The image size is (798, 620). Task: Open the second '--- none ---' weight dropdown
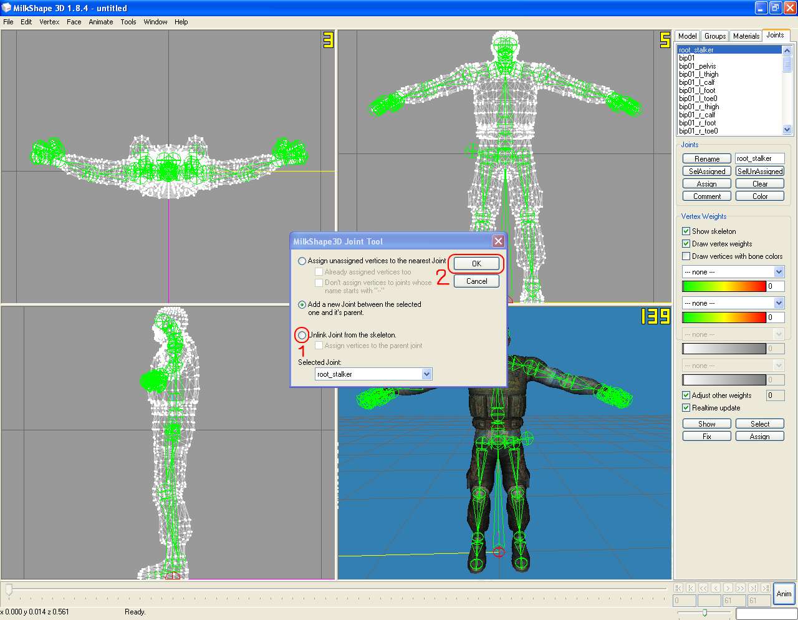tap(779, 303)
